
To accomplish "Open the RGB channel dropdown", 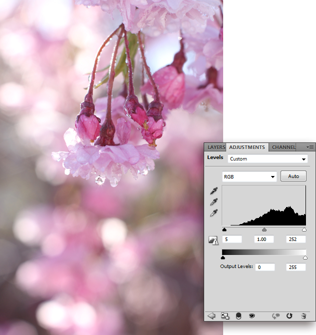I will 250,176.
